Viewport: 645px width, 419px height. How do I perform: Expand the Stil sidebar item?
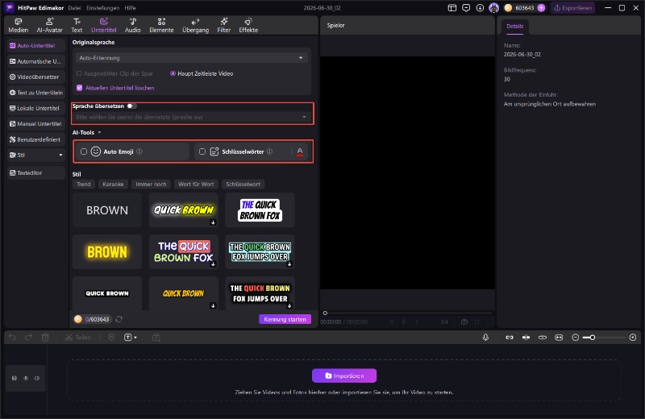[36, 155]
